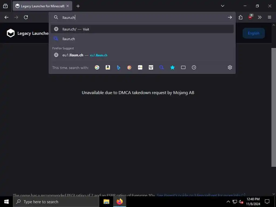Select the llaun.ch/ Visit suggestion

point(142,29)
